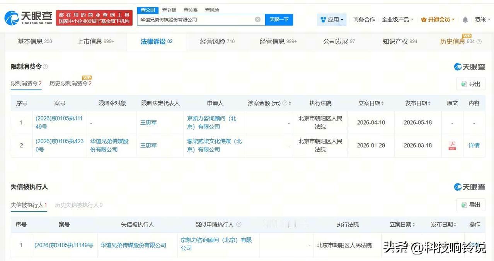The image size is (494, 261).
Task: Sort the table by 涉案金额
Action: click(x=290, y=103)
